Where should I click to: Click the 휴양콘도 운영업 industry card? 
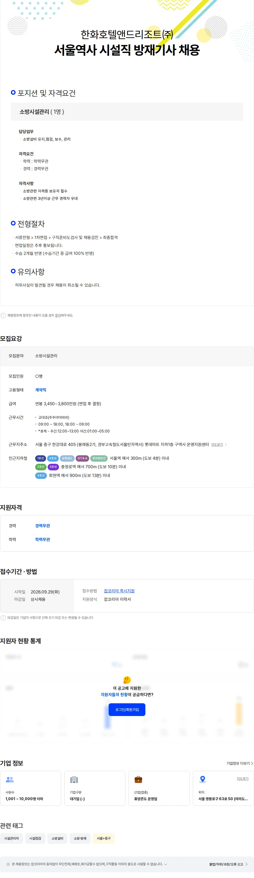159,788
